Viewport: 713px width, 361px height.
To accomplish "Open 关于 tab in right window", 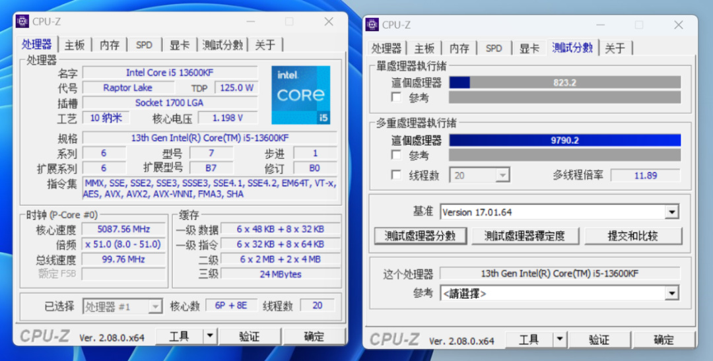I will tap(615, 48).
